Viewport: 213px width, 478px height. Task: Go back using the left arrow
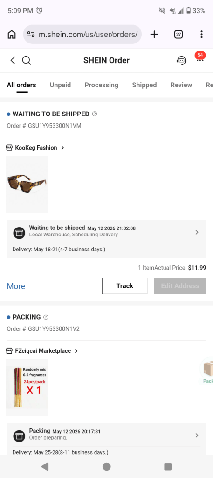click(13, 60)
